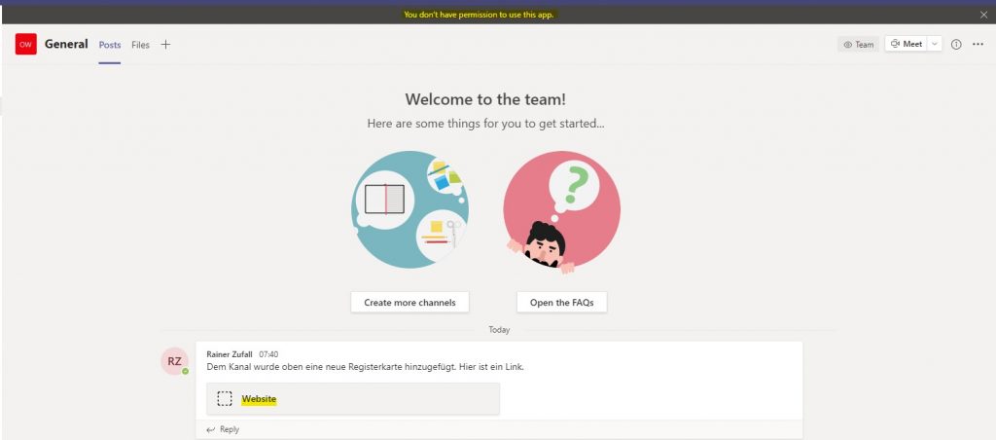Viewport: 996px width, 440px height.
Task: Click Create more channels button
Action: [x=409, y=303]
